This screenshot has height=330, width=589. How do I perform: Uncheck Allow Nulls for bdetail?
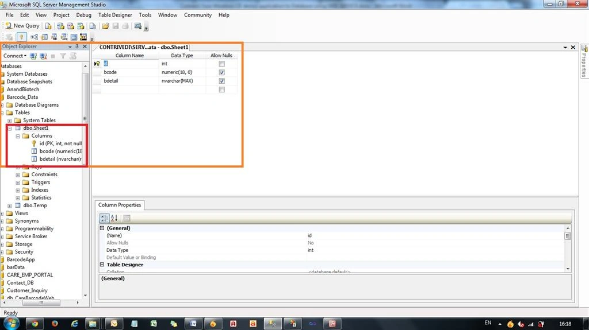[221, 81]
